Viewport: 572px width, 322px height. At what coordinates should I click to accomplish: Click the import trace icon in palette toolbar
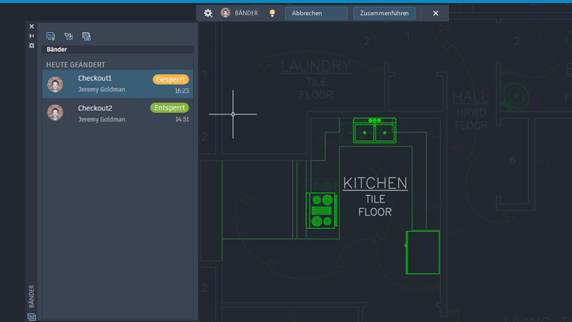(x=68, y=36)
